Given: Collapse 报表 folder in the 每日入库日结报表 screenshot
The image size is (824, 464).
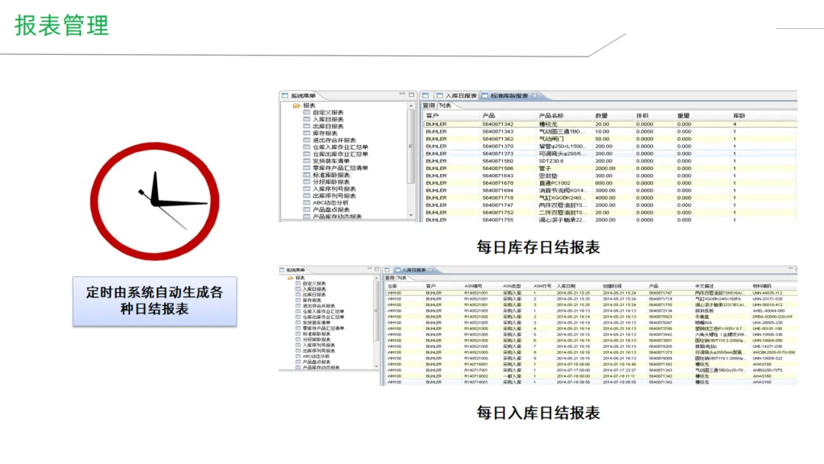Looking at the screenshot, I should 297,278.
